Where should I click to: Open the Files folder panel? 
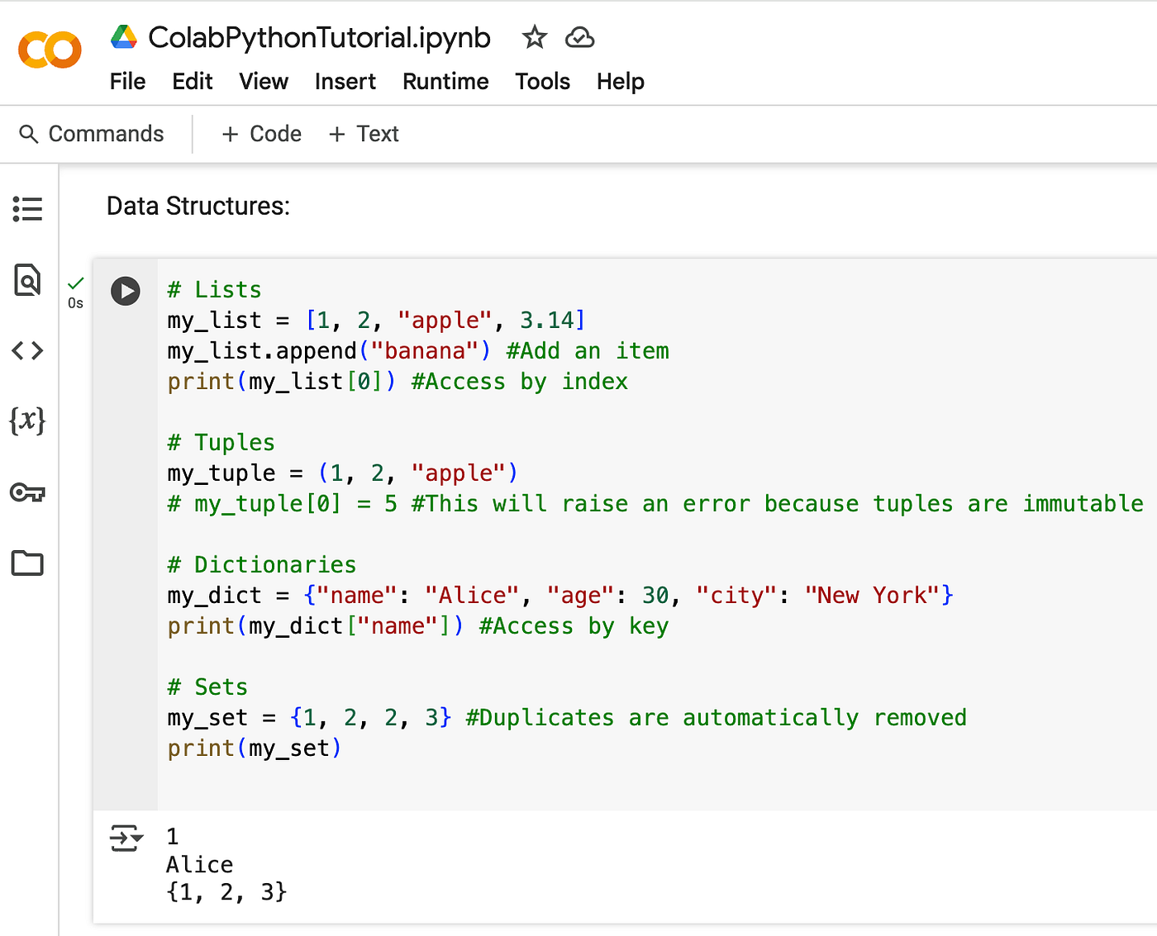(27, 563)
